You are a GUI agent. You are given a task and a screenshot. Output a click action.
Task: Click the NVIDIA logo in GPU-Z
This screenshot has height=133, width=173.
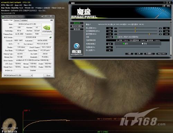coord(47,29)
